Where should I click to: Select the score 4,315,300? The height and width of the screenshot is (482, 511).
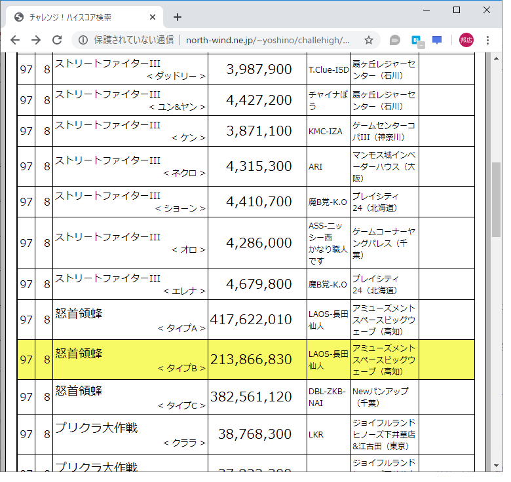pos(259,166)
